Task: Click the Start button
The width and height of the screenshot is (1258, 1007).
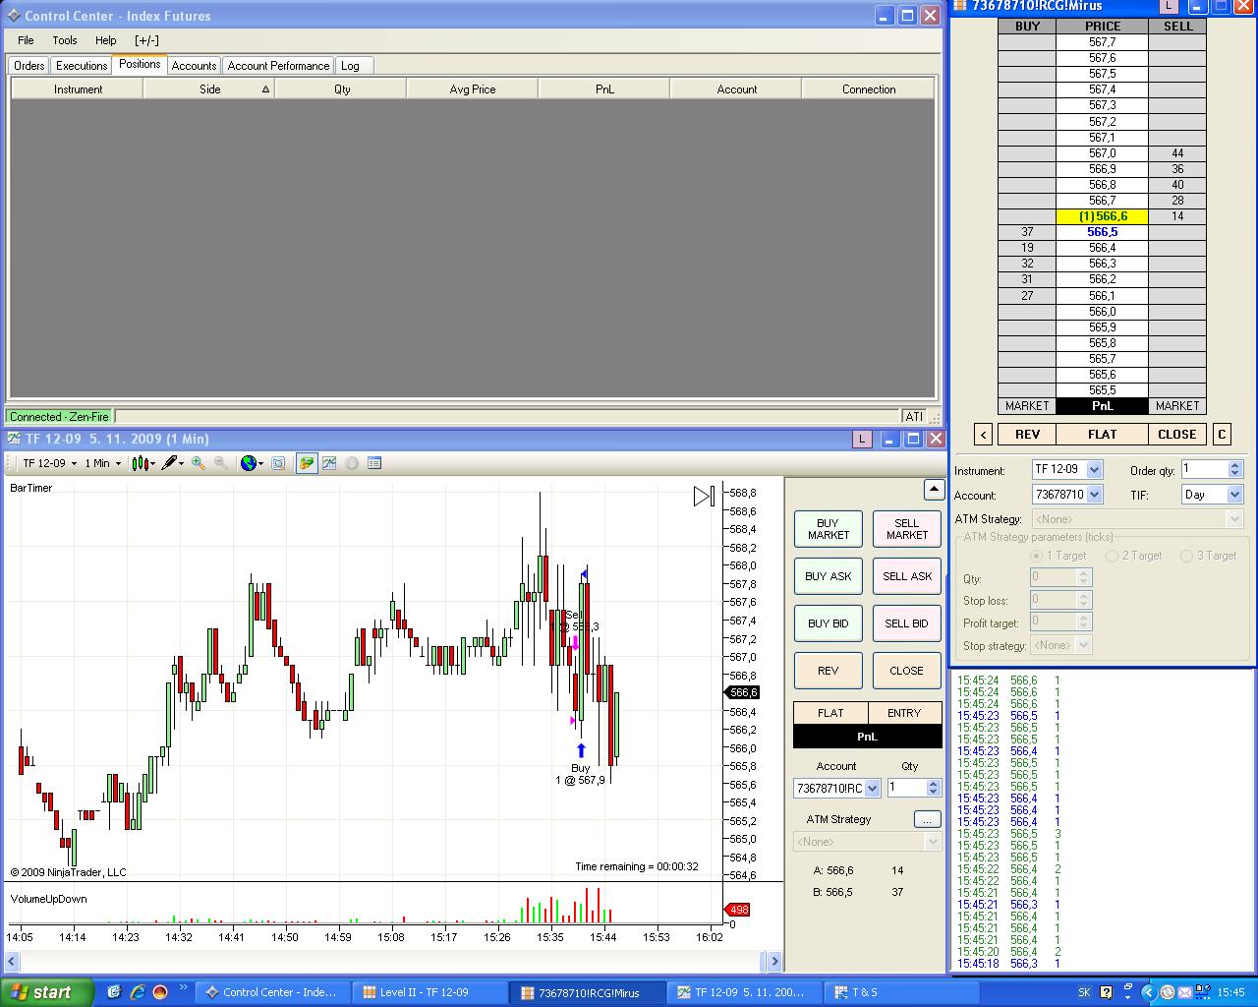Action: [x=46, y=992]
